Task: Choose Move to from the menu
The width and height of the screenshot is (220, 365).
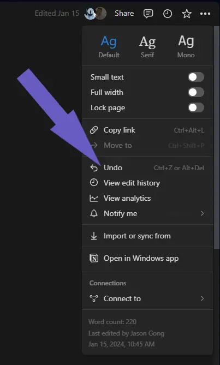Action: (147, 145)
